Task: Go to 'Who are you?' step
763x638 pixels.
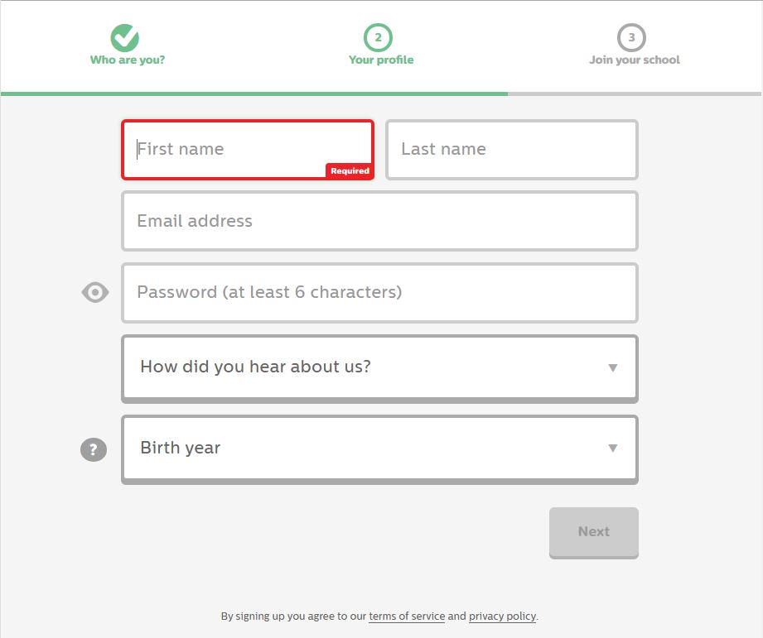Action: click(128, 60)
